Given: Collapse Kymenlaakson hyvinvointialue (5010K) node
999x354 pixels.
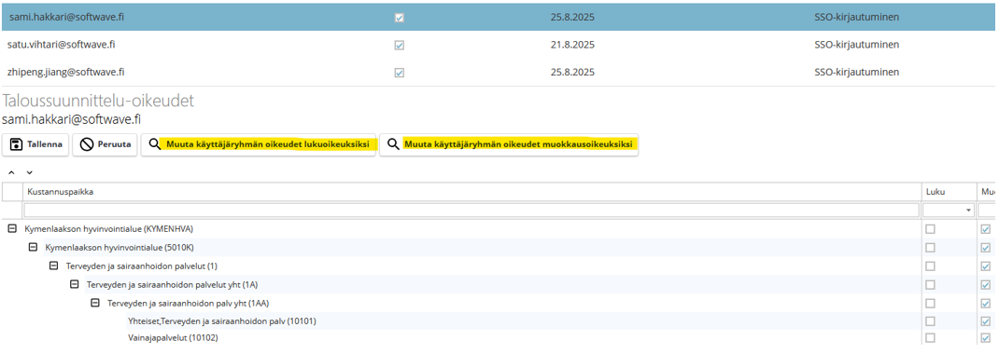Looking at the screenshot, I should coord(33,247).
